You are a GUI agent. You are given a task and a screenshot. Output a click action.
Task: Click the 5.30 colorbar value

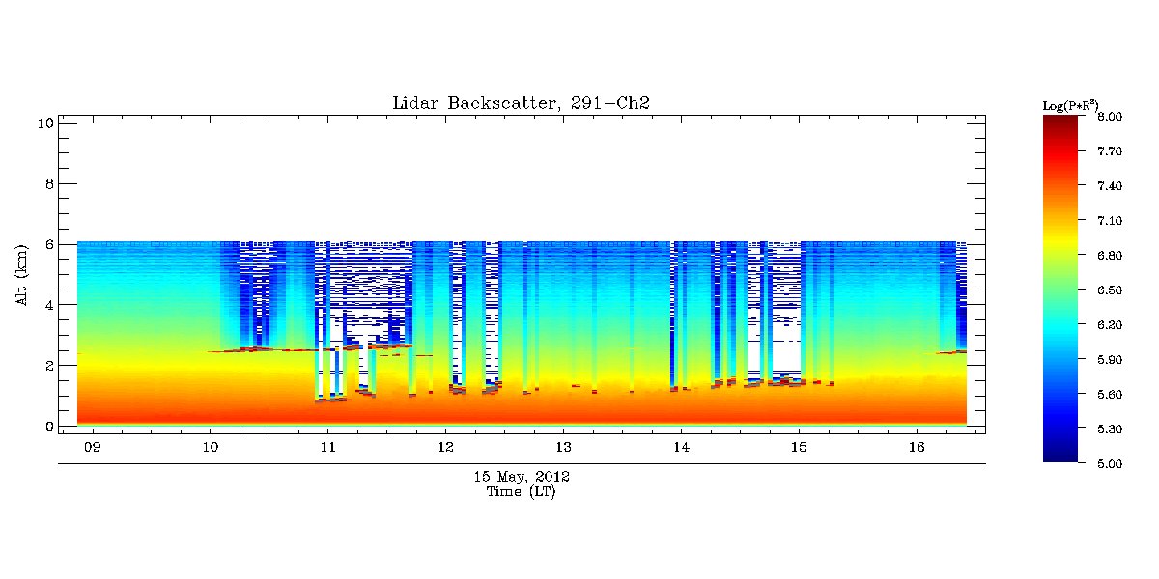[1108, 429]
